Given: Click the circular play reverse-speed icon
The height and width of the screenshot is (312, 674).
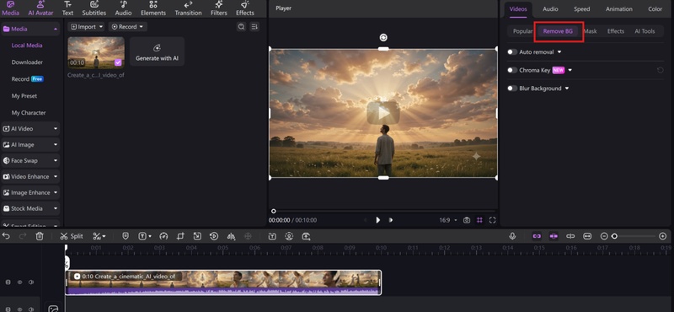Looking at the screenshot, I should (x=214, y=236).
